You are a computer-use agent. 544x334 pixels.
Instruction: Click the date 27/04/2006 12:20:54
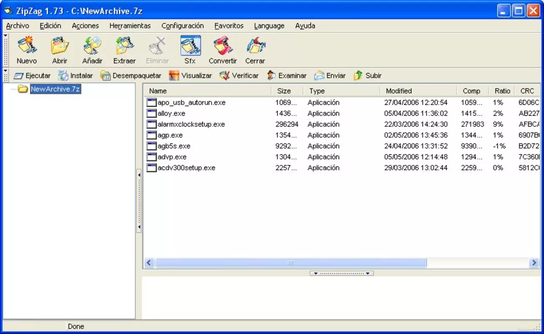point(416,103)
